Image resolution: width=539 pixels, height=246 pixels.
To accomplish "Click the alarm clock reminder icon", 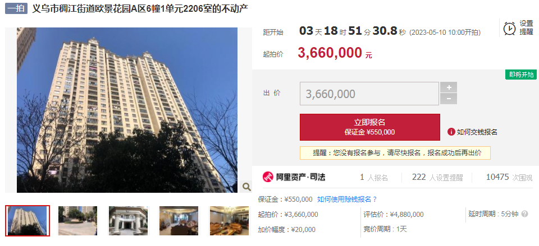I will tap(509, 28).
